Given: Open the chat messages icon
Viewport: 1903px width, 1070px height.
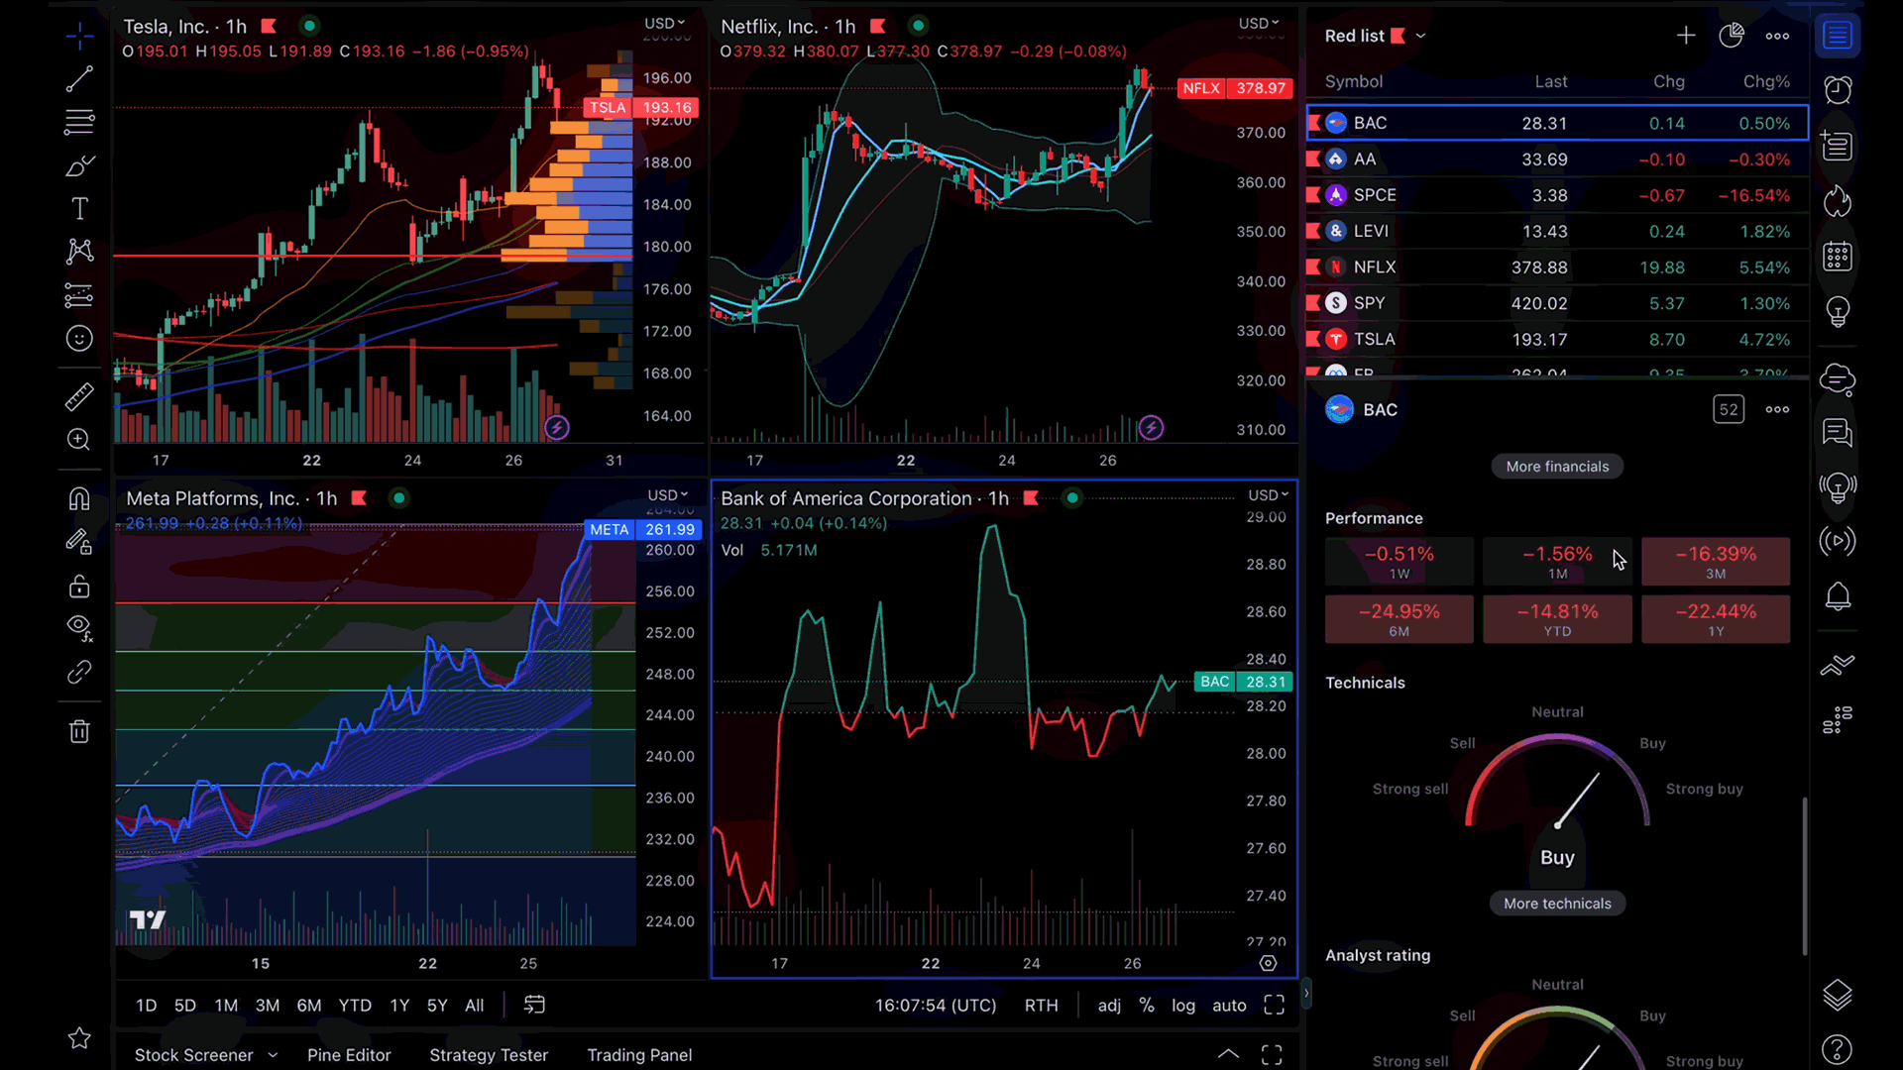Looking at the screenshot, I should coord(1838,433).
